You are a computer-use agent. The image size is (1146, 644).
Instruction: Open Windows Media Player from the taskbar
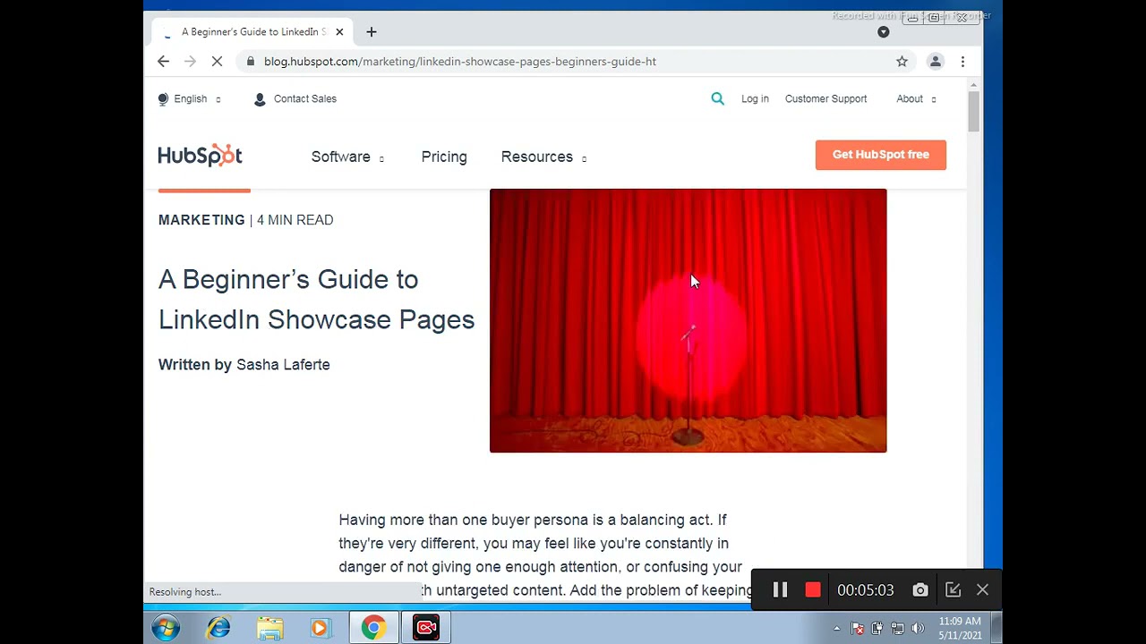click(321, 628)
